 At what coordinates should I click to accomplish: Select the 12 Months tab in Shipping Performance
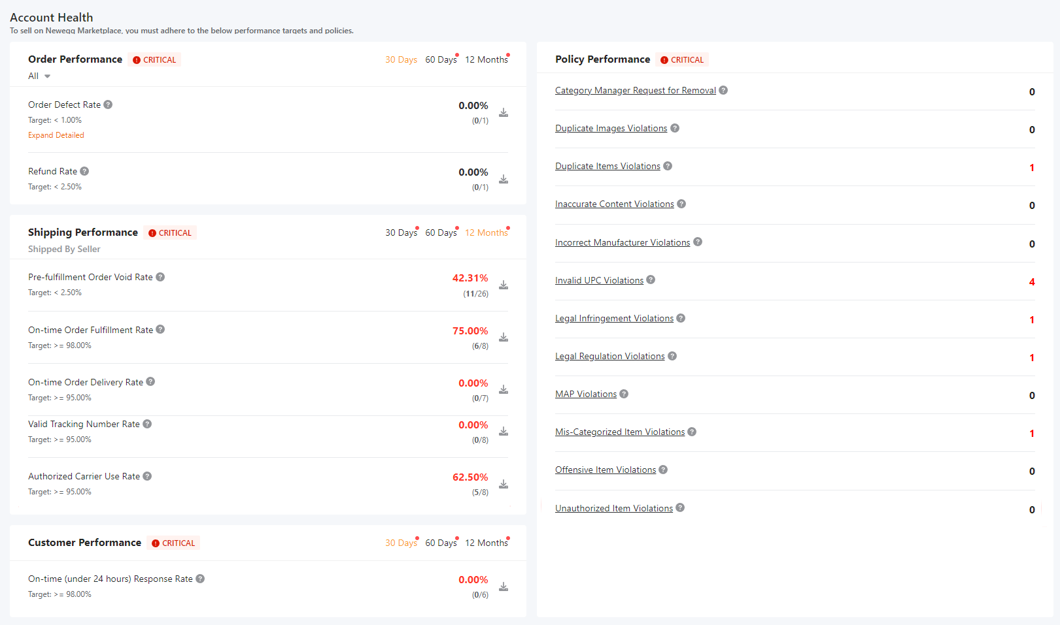(x=487, y=232)
